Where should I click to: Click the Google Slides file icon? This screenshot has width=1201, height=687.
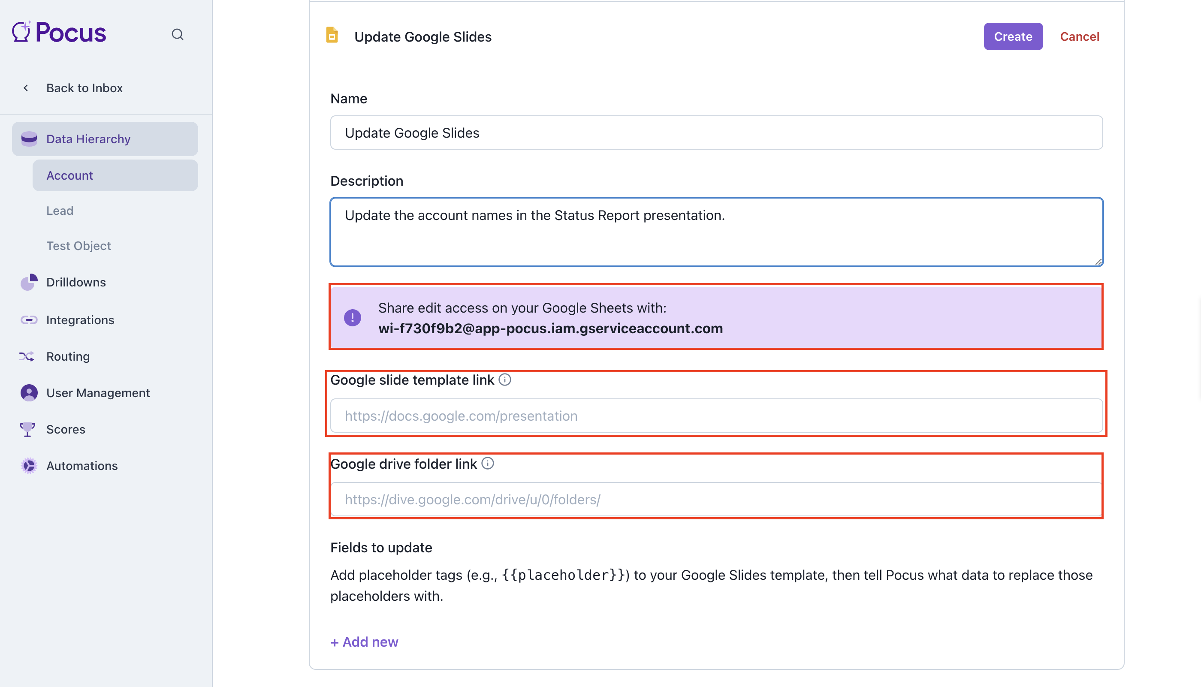(332, 36)
